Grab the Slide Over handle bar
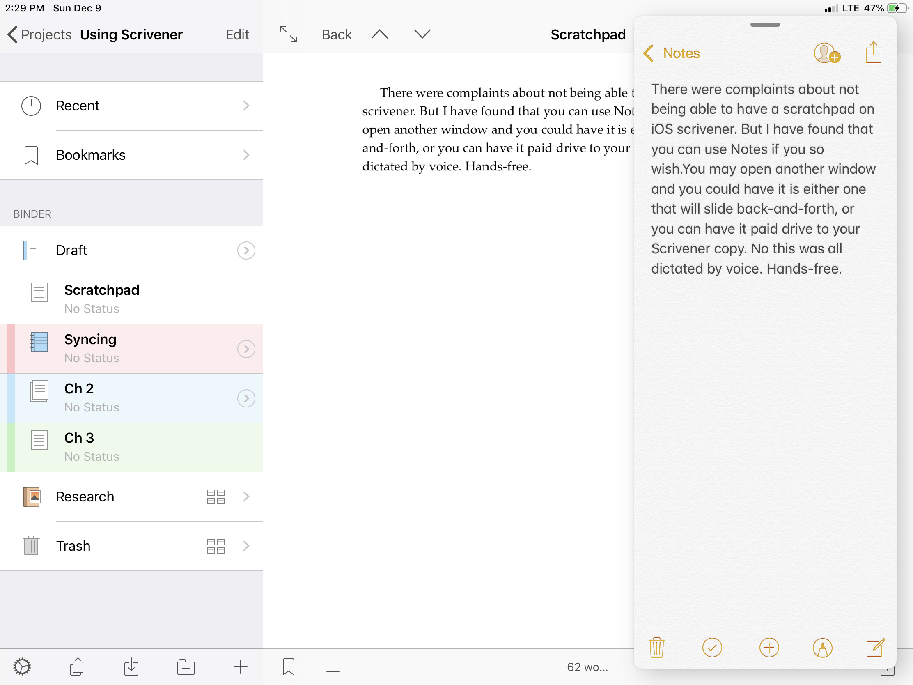 coord(765,25)
